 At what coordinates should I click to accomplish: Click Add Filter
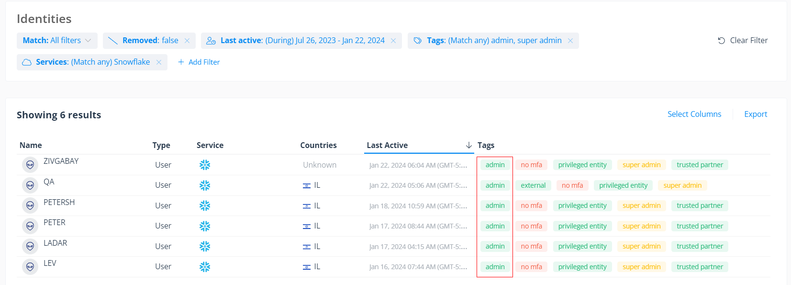199,62
